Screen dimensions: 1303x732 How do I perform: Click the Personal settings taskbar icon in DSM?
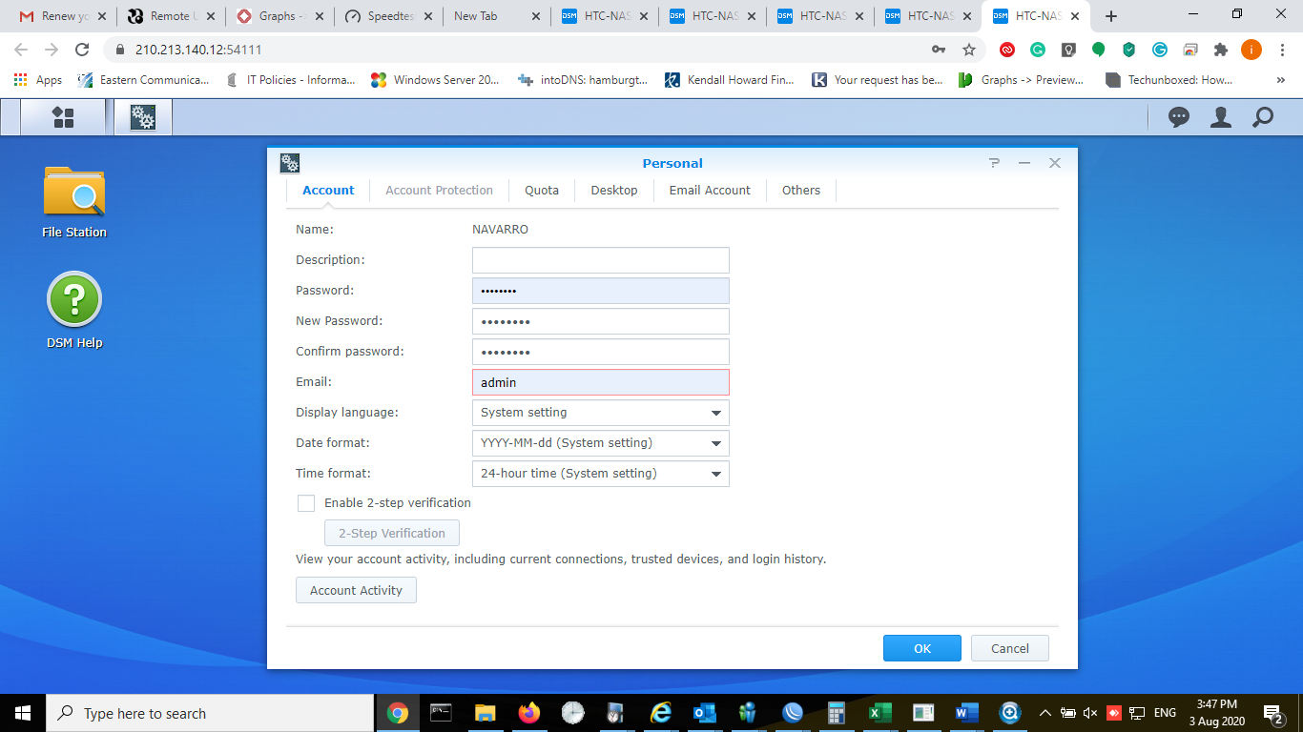143,117
